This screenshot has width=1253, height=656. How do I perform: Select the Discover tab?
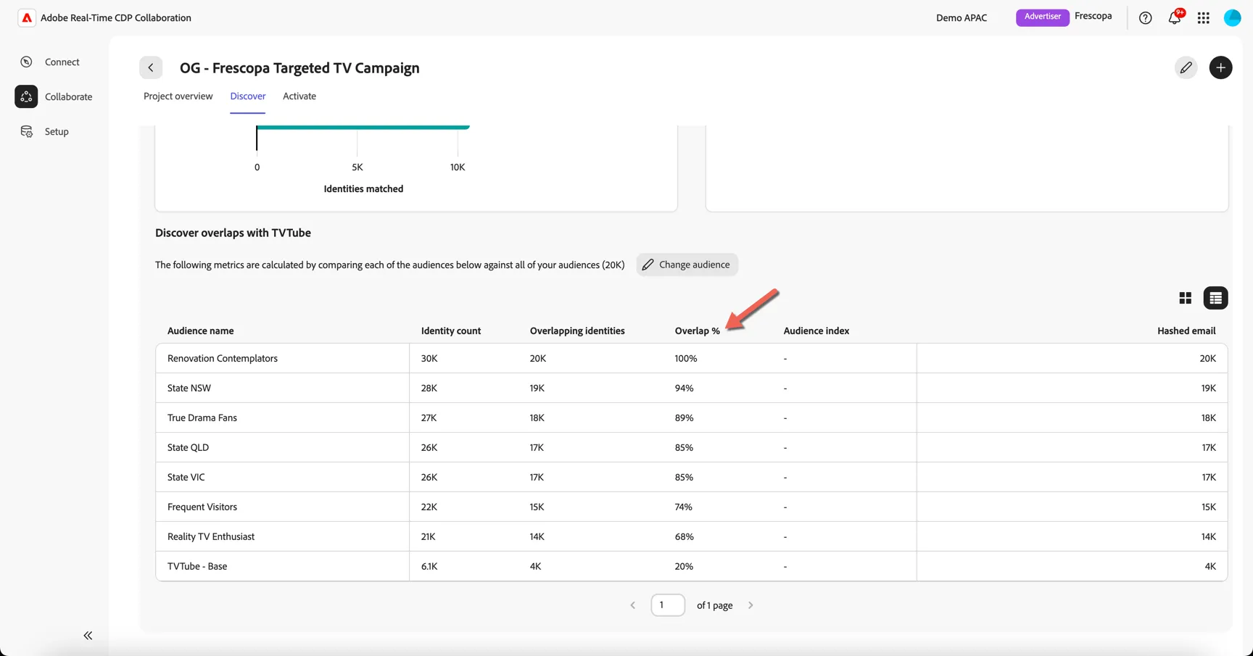coord(248,96)
